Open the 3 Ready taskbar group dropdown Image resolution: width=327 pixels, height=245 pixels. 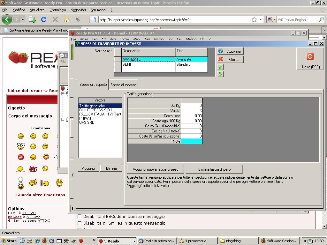[134, 241]
